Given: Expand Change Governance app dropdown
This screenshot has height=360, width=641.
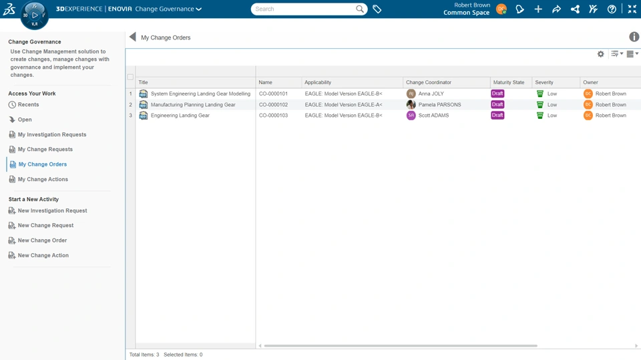Looking at the screenshot, I should click(199, 9).
